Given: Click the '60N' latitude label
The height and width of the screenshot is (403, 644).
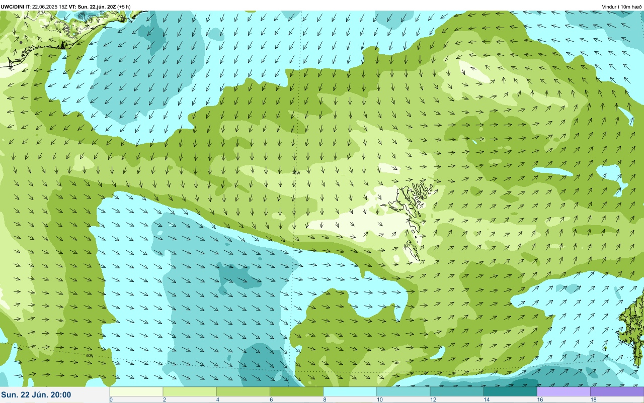Looking at the screenshot, I should click(90, 356).
